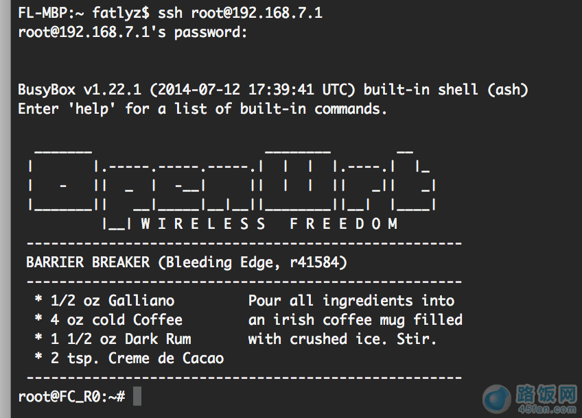The image size is (582, 418).
Task: Click the 'Pour all ingredients into' text
Action: pos(351,300)
